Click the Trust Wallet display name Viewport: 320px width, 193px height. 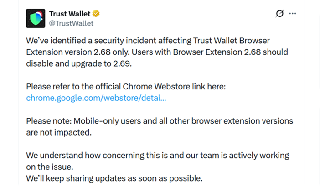coord(70,13)
